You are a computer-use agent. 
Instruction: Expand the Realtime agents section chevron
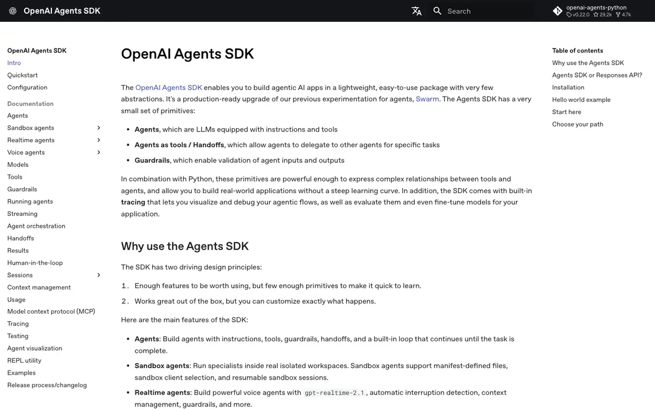[x=99, y=140]
